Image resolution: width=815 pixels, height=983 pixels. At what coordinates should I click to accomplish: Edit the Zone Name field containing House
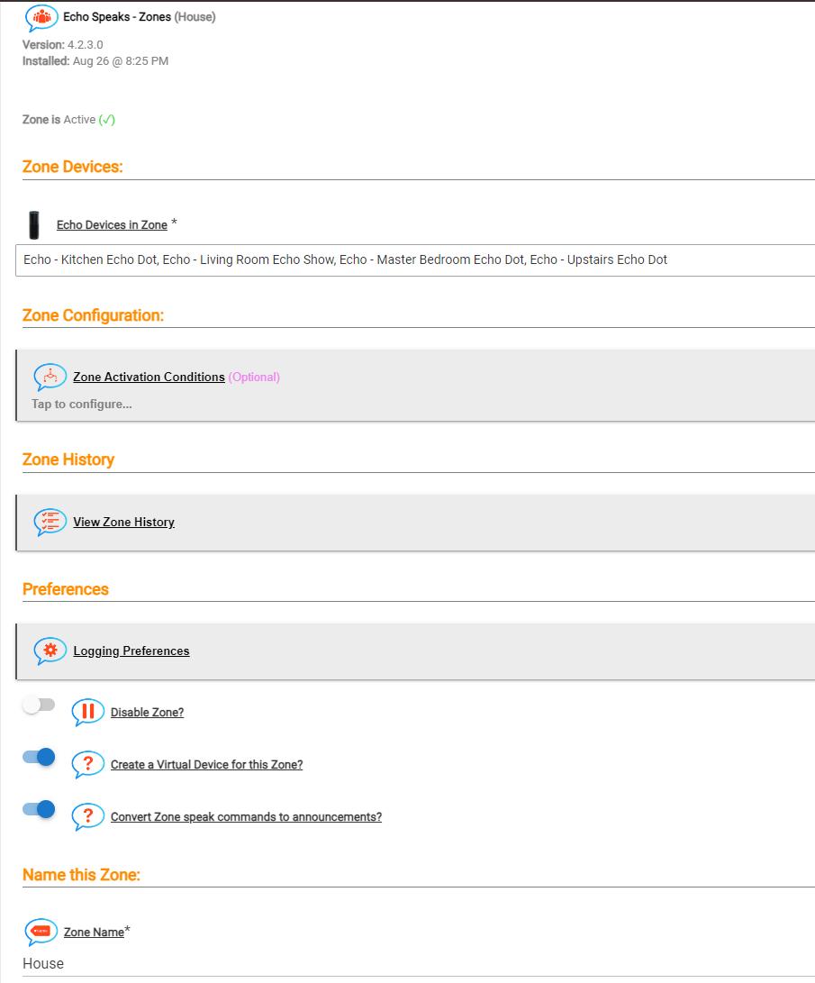pyautogui.click(x=419, y=964)
